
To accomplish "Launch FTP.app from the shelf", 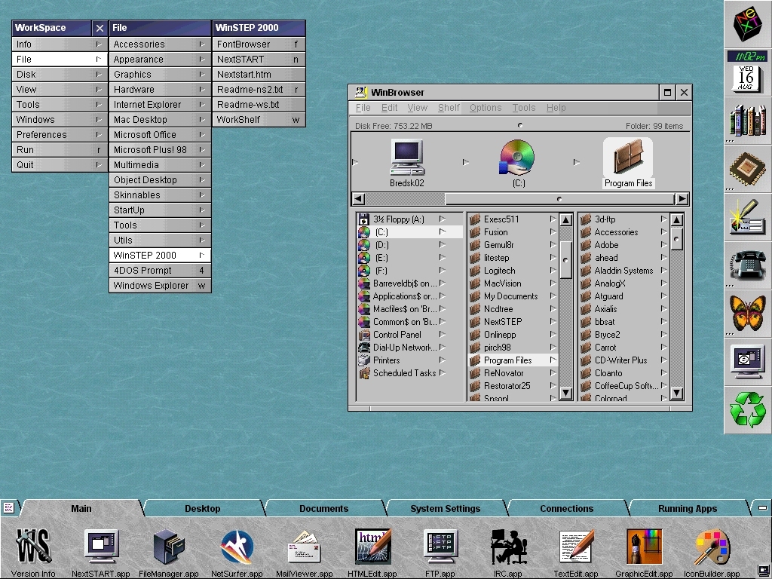I will click(440, 553).
